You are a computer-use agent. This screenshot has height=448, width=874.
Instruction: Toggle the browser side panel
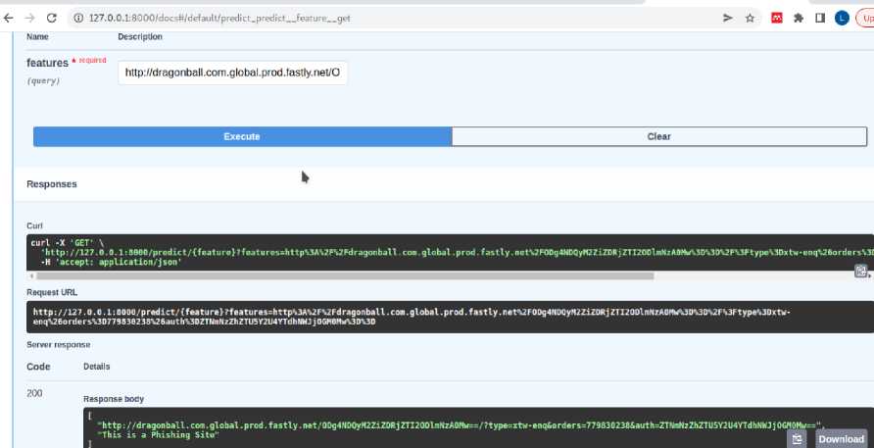pos(820,18)
